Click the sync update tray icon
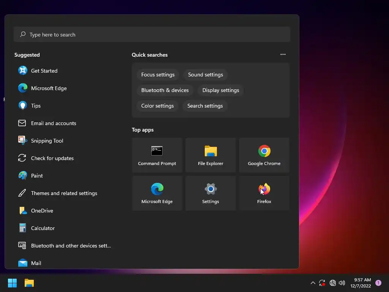Viewport: 389px width, 292px height. (322, 283)
